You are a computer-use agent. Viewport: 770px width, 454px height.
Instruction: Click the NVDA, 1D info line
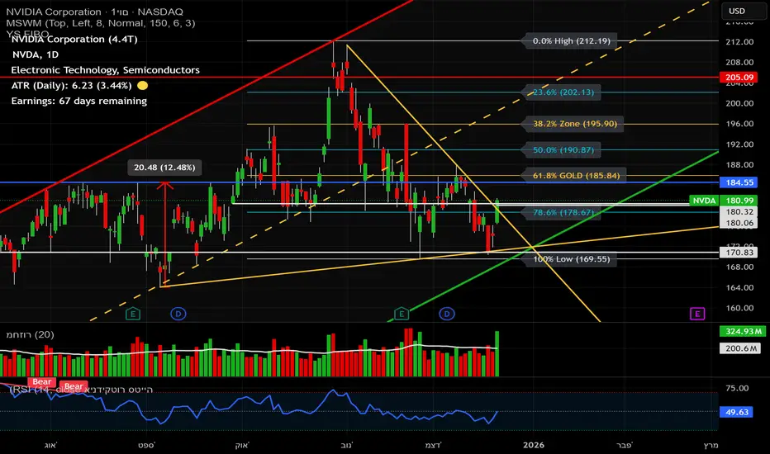[x=36, y=54]
